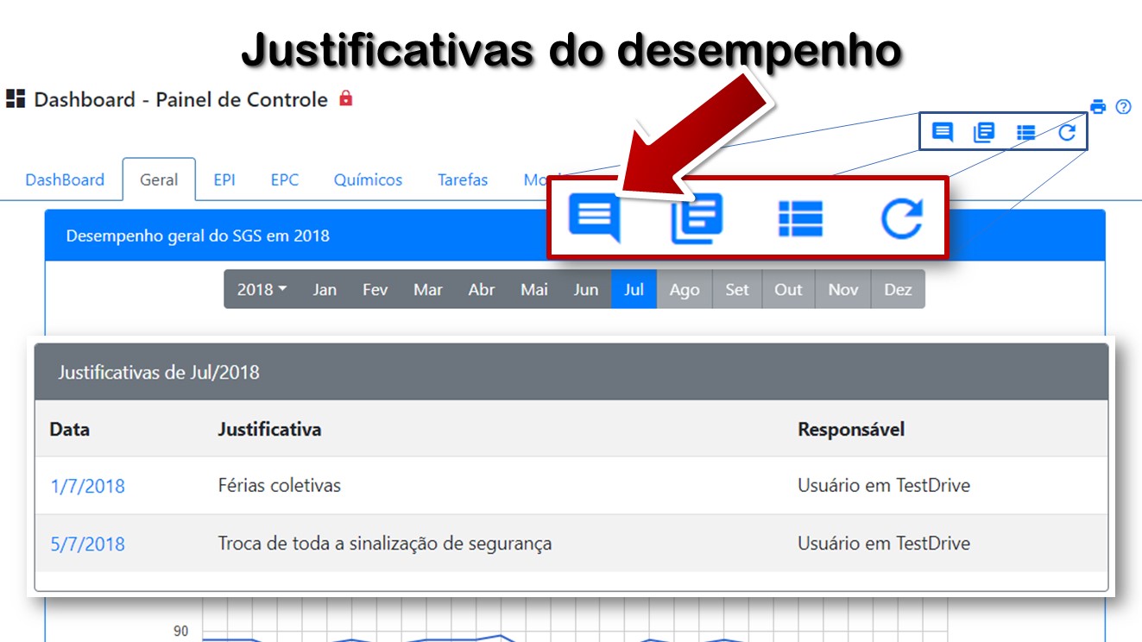Screen dimensions: 1142x642
Task: Click the Férias coletivas justification text
Action: point(279,485)
